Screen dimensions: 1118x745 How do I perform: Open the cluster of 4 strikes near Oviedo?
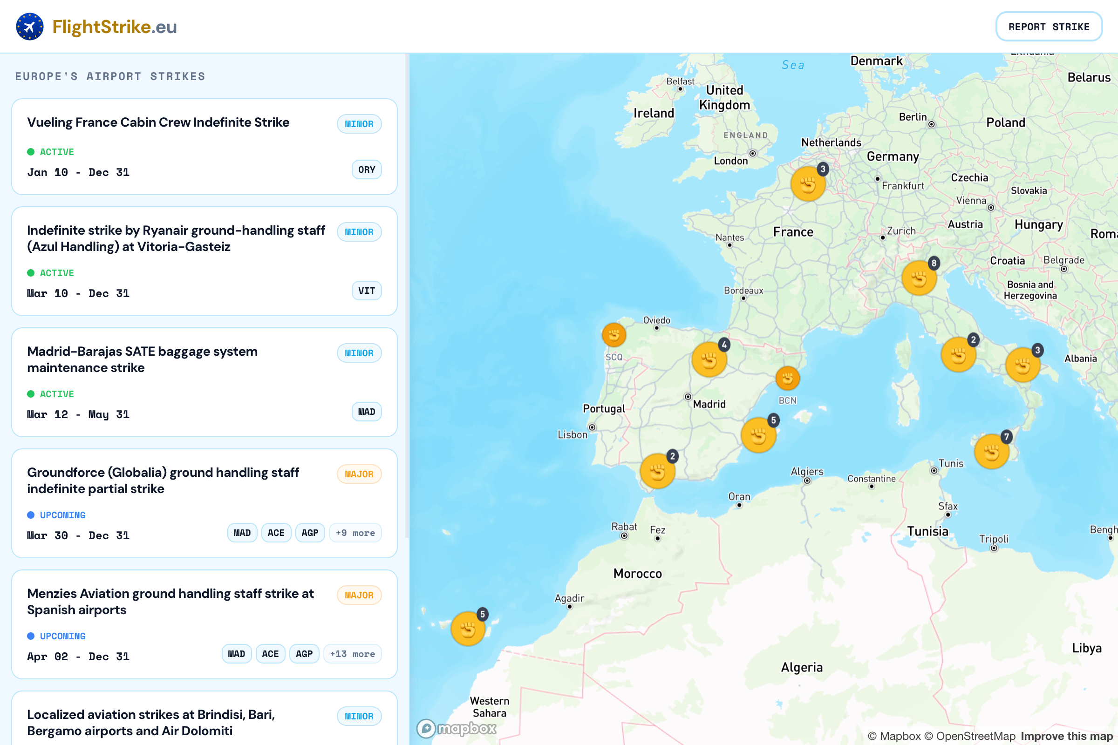pyautogui.click(x=709, y=359)
